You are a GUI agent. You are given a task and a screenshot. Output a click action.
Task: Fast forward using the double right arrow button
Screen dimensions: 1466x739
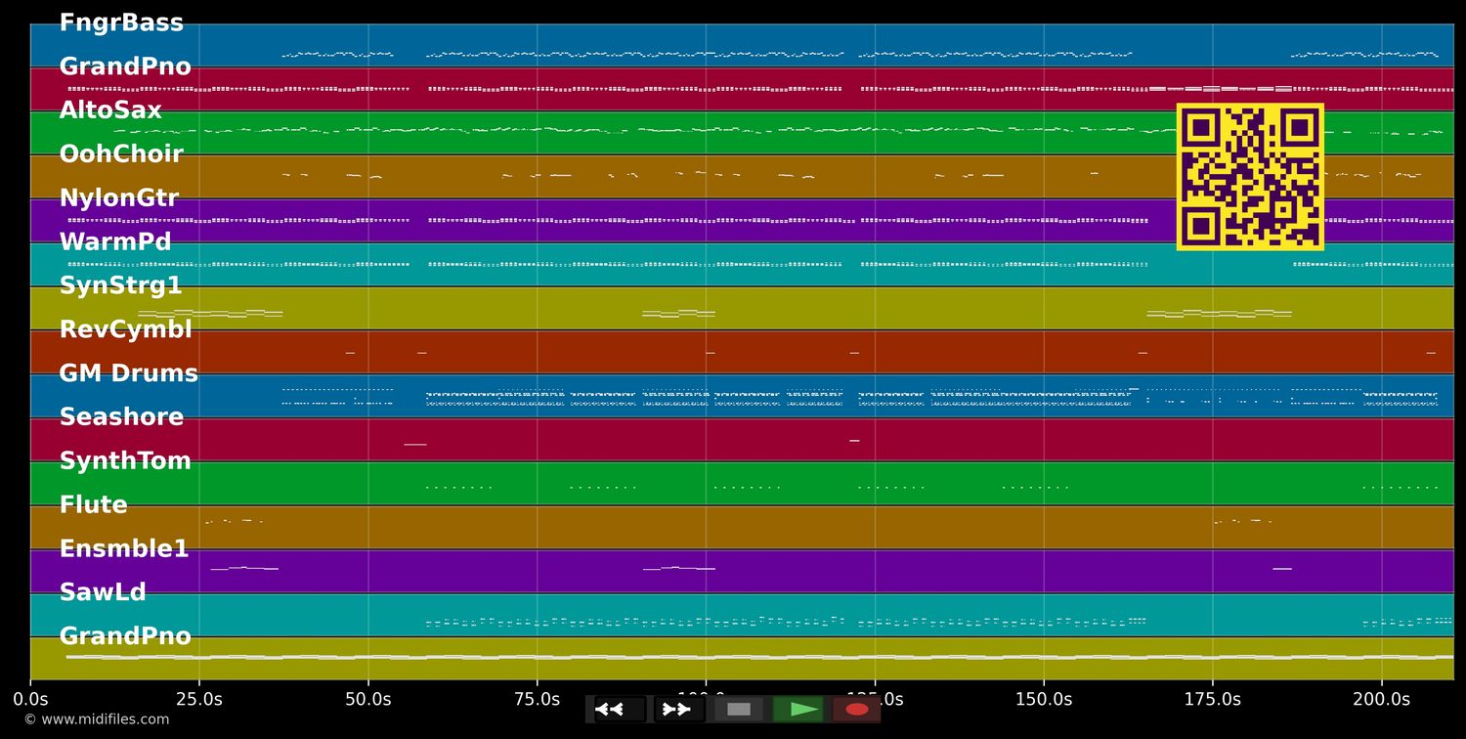tap(679, 710)
